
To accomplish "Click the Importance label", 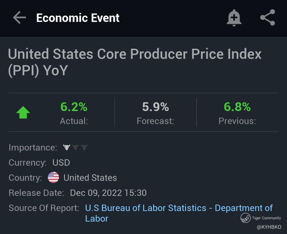I will pyautogui.click(x=33, y=147).
